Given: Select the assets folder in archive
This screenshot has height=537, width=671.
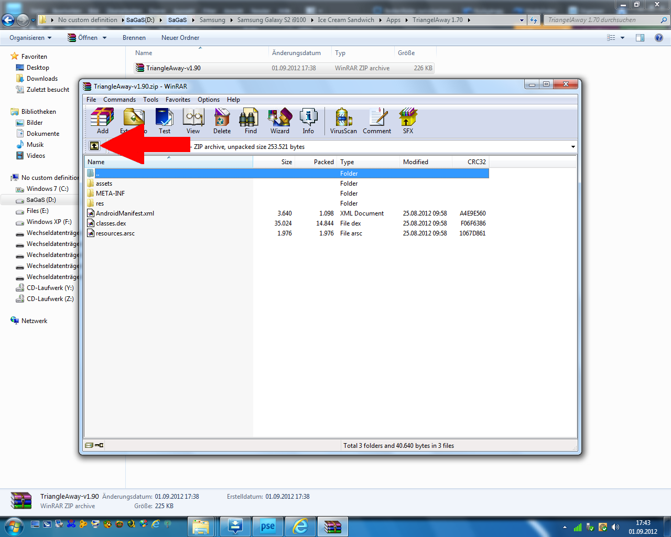Looking at the screenshot, I should coord(104,184).
